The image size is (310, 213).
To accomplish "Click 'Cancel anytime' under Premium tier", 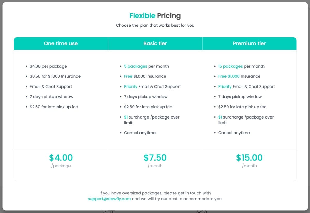I will 234,133.
